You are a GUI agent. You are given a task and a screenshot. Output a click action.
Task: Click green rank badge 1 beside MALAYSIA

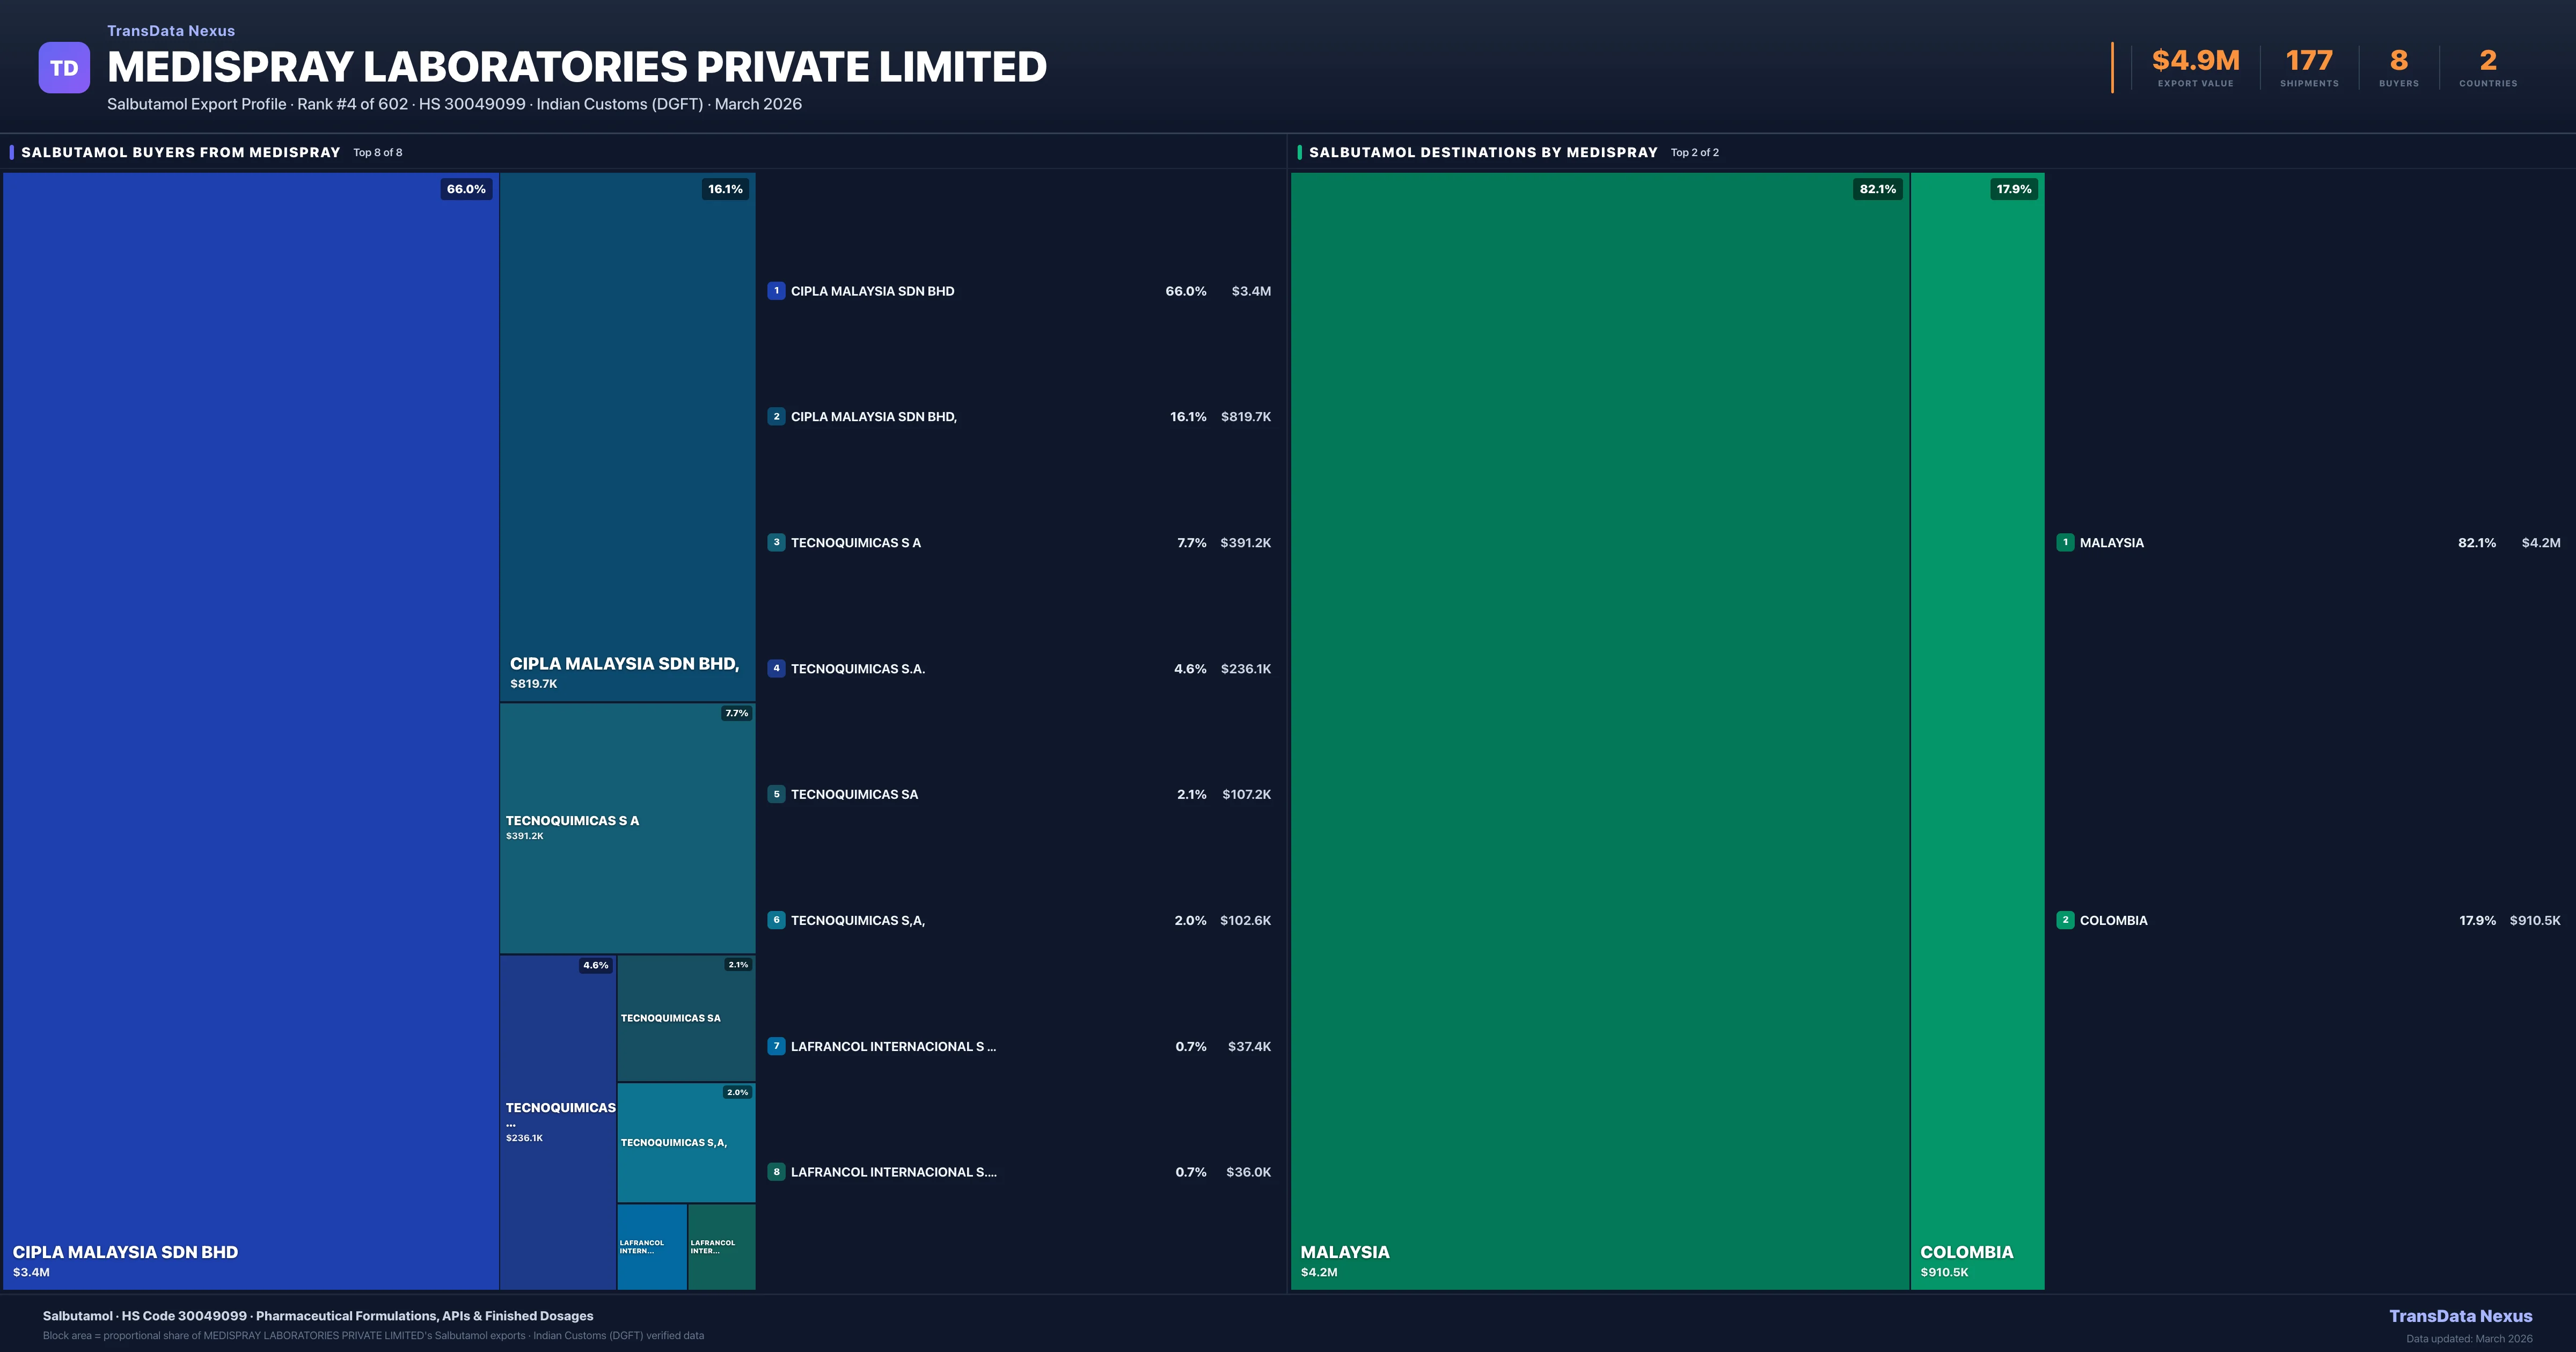click(x=2065, y=542)
